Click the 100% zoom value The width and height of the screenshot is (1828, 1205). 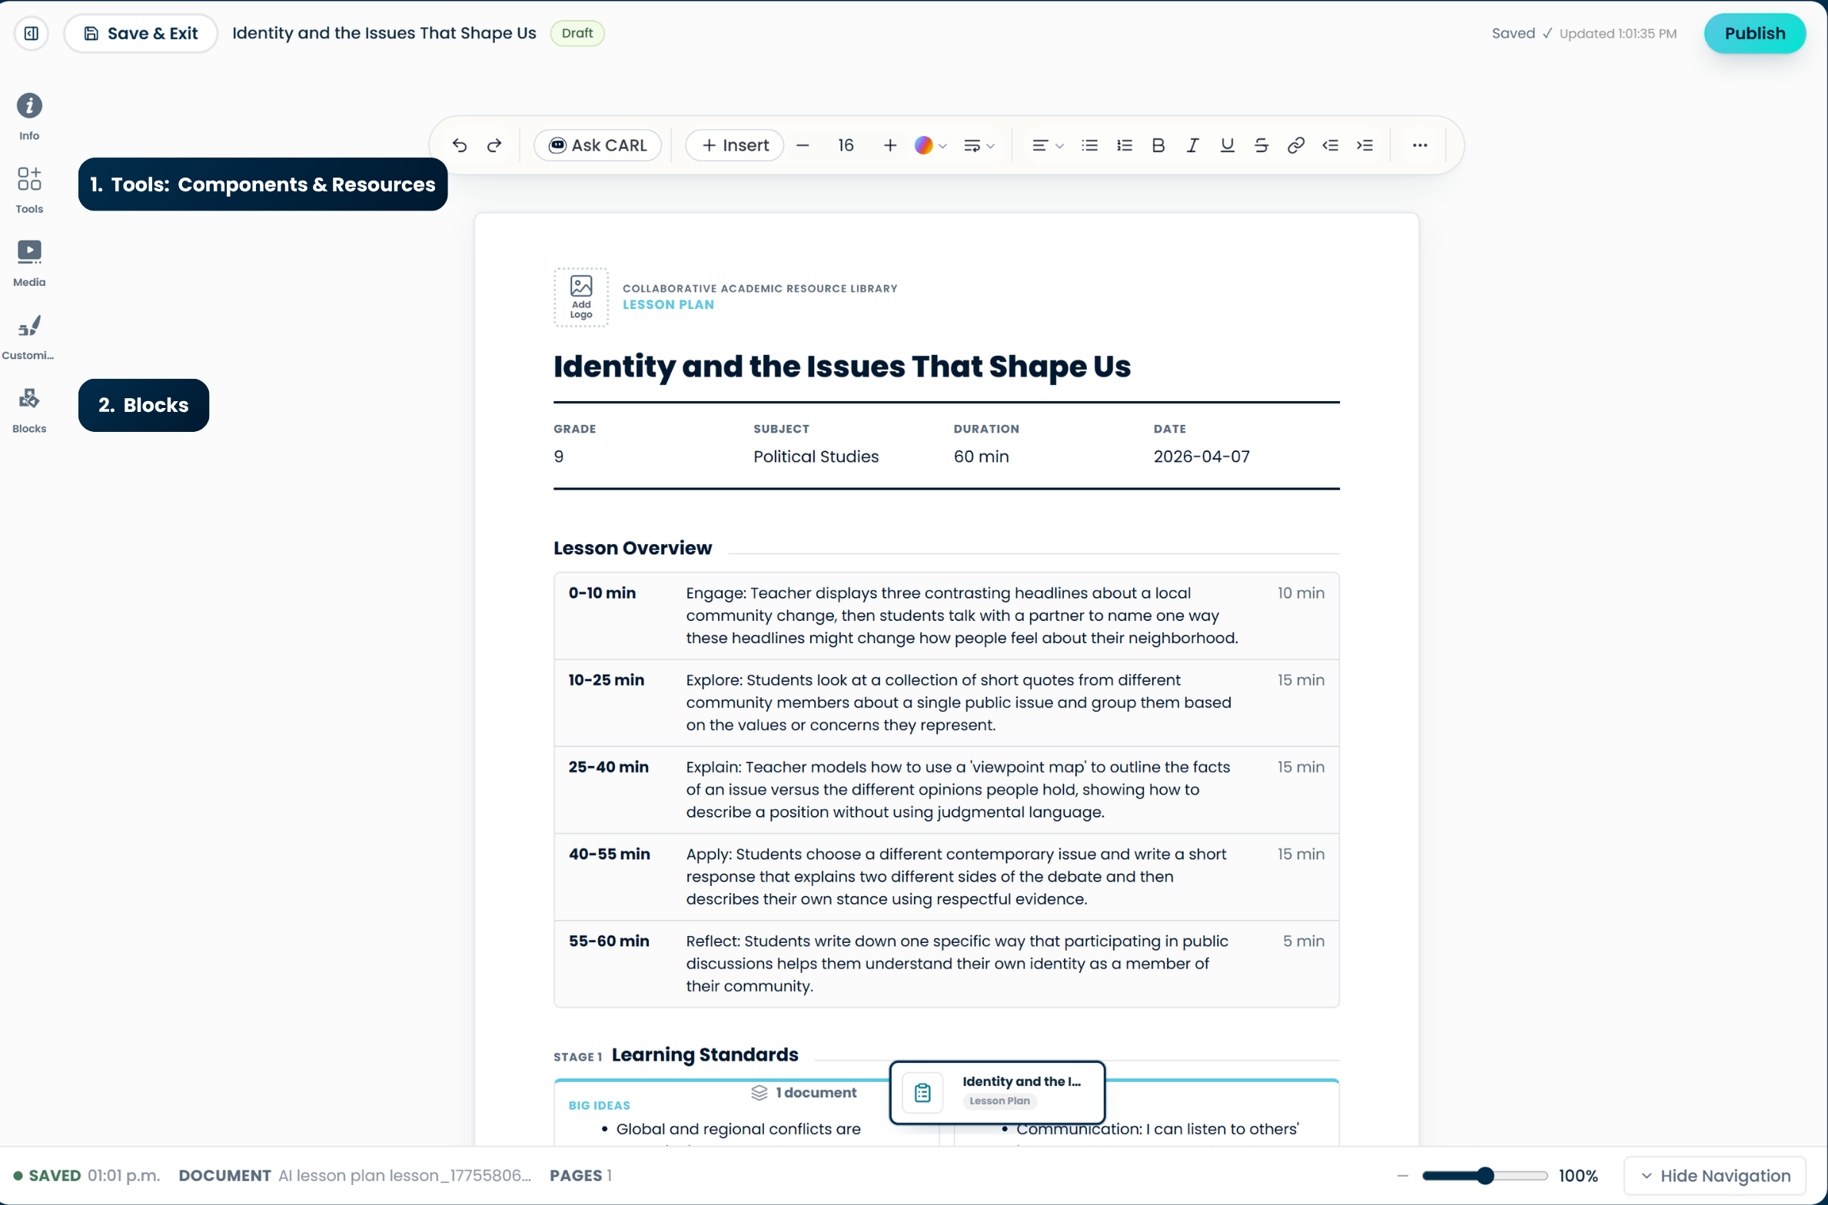point(1578,1176)
